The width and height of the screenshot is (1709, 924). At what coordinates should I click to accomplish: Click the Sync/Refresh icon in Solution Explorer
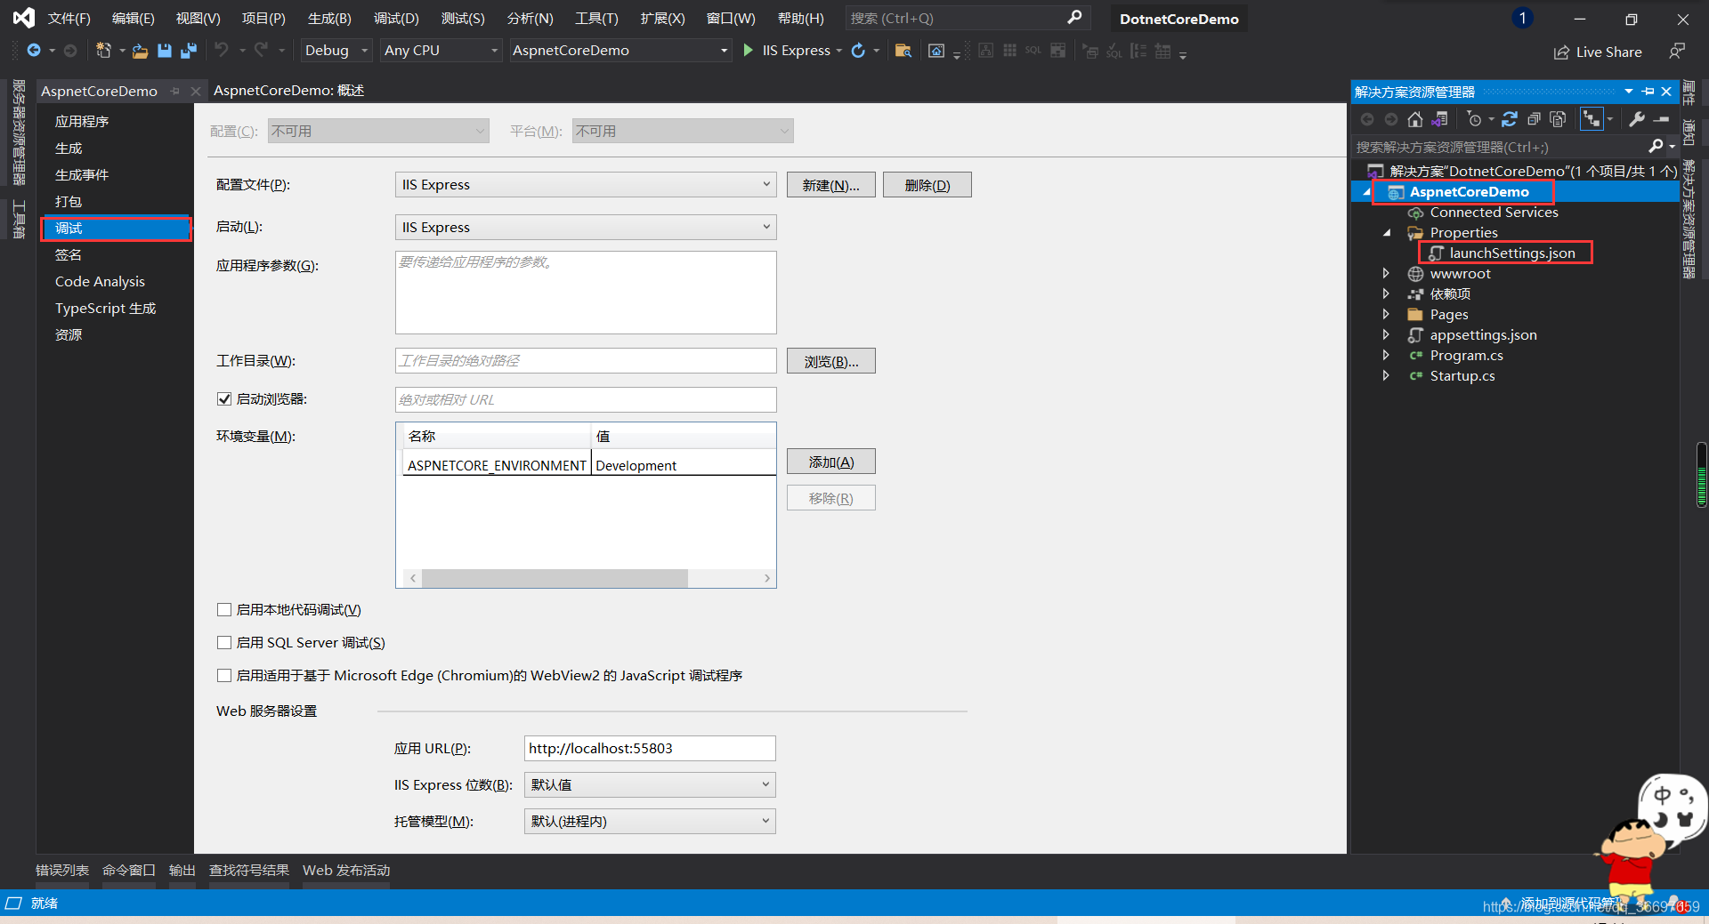coord(1510,119)
